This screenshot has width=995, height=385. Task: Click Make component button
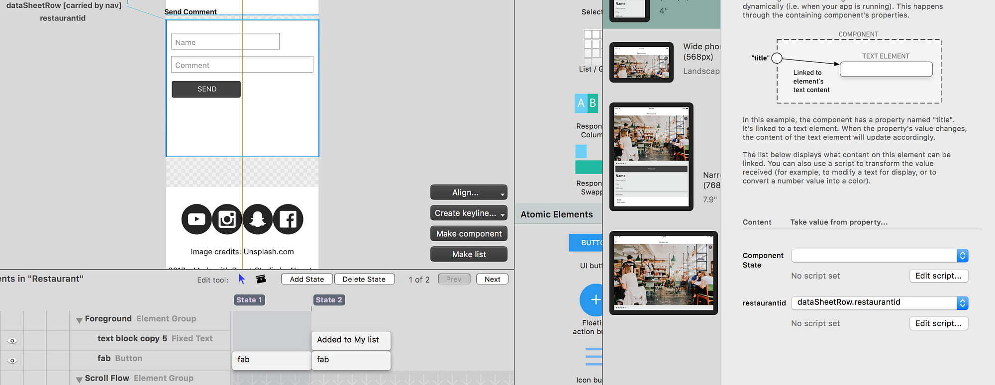coord(469,234)
